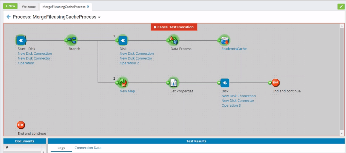Click the Start - Disk label
346x153 pixels.
click(27, 49)
